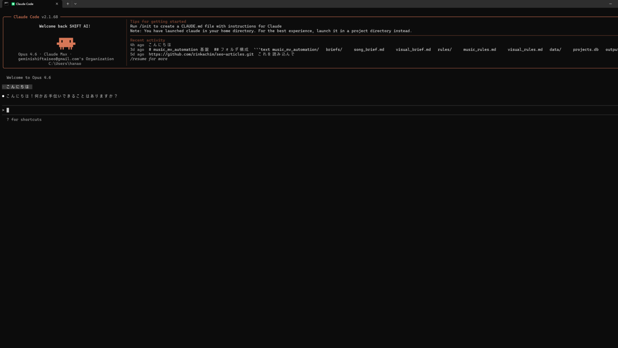This screenshot has height=348, width=618.
Task: Expand the new-tab profile dropdown chevron
Action: (x=75, y=4)
